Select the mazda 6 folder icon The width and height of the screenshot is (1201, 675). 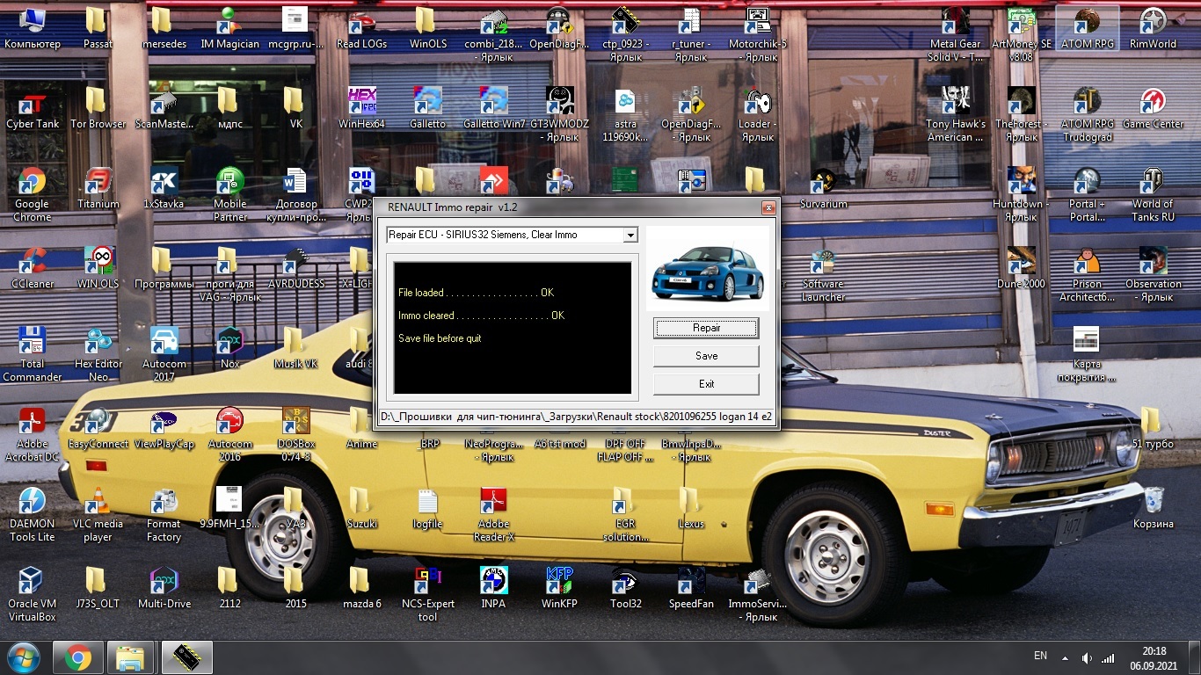[x=361, y=588]
